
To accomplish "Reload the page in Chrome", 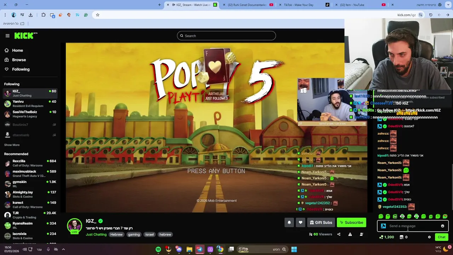I will tap(431, 15).
